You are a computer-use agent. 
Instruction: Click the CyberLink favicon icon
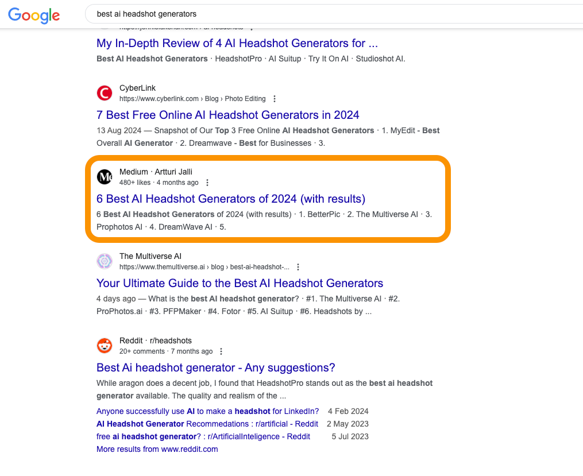[105, 93]
